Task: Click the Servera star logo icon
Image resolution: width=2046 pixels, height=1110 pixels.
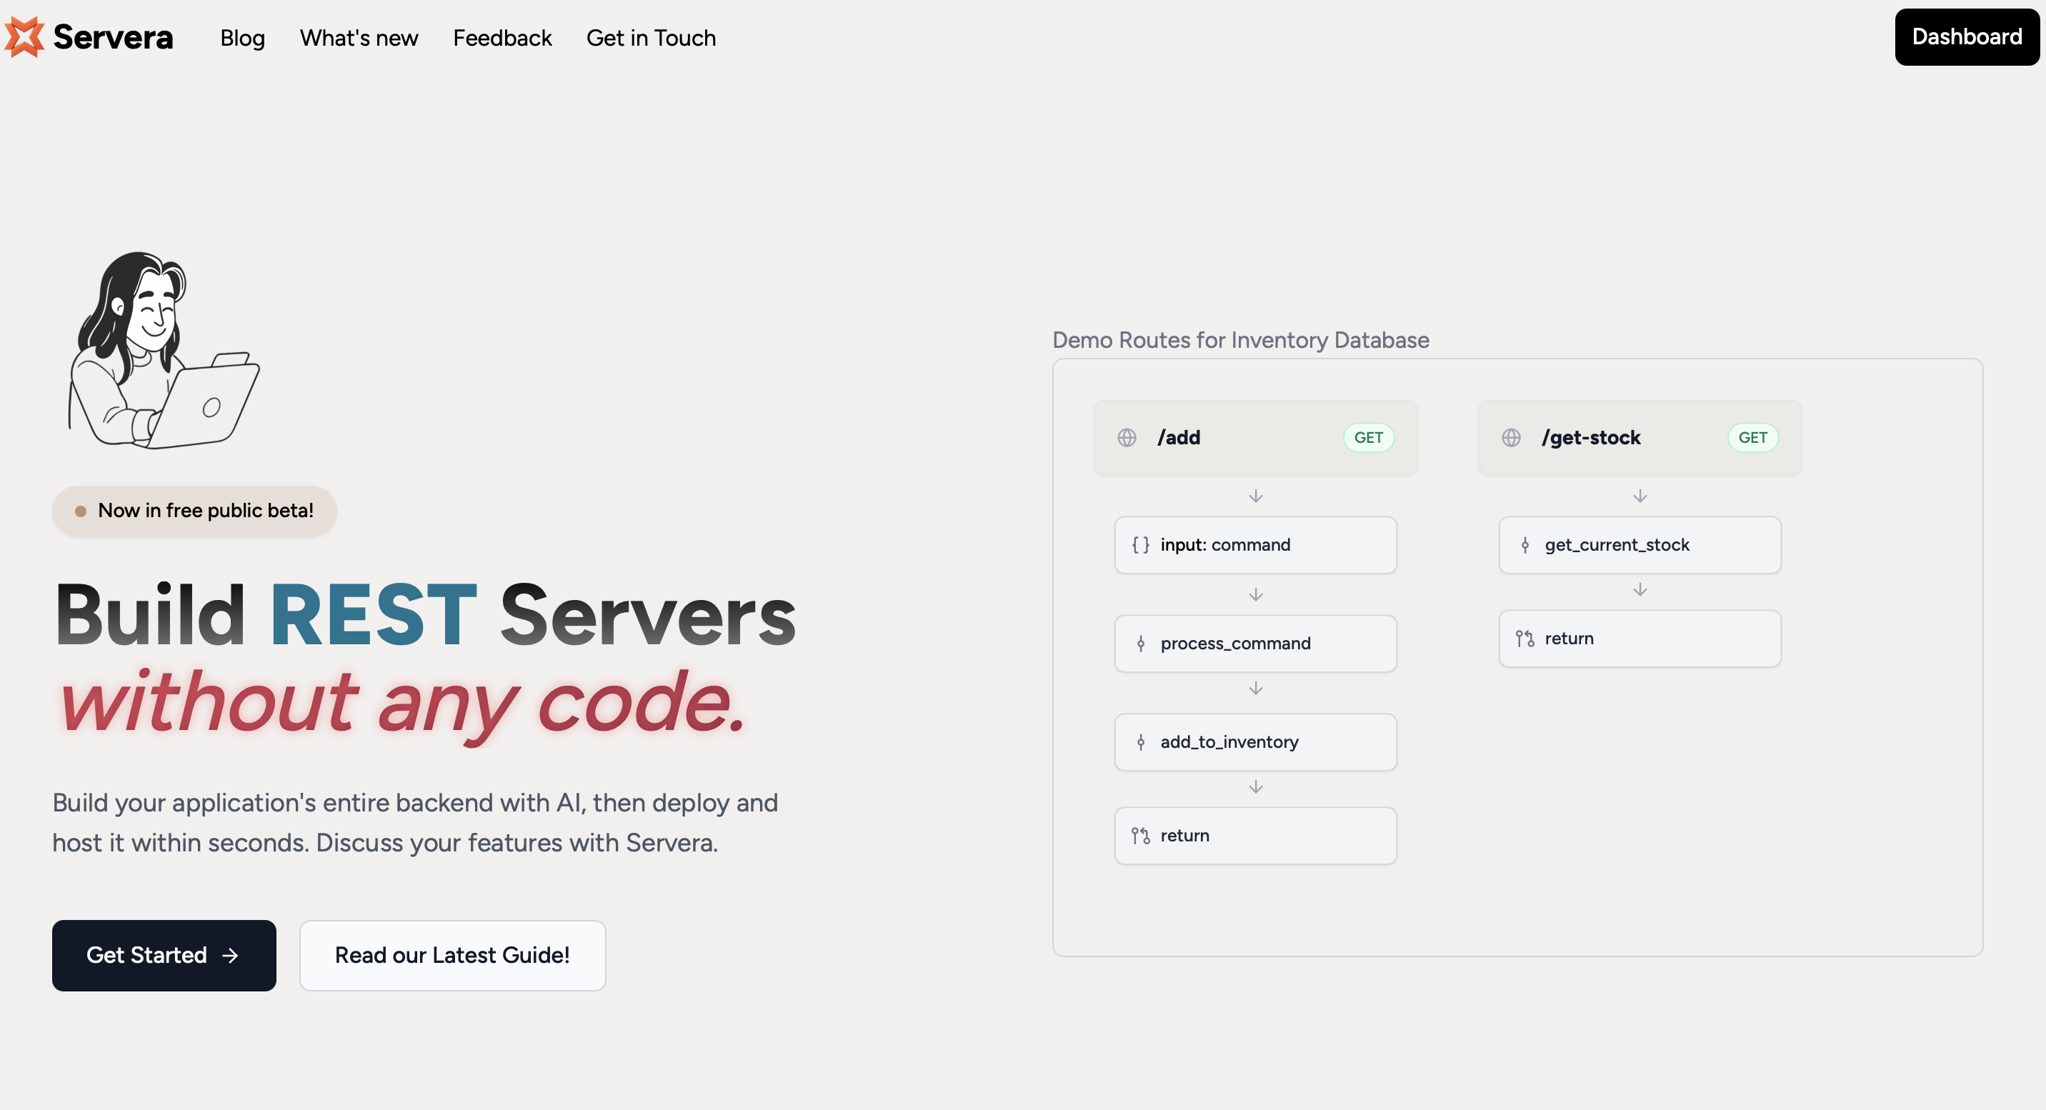Action: (24, 36)
